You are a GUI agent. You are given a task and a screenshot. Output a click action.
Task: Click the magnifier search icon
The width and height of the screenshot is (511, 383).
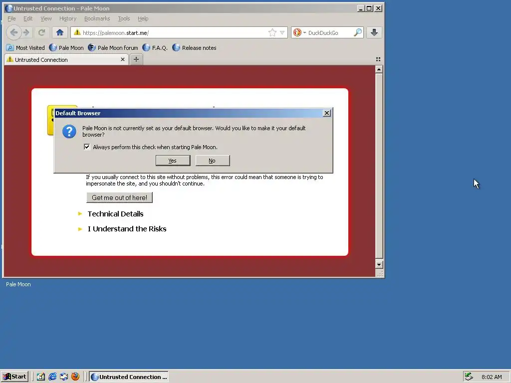[x=357, y=32]
